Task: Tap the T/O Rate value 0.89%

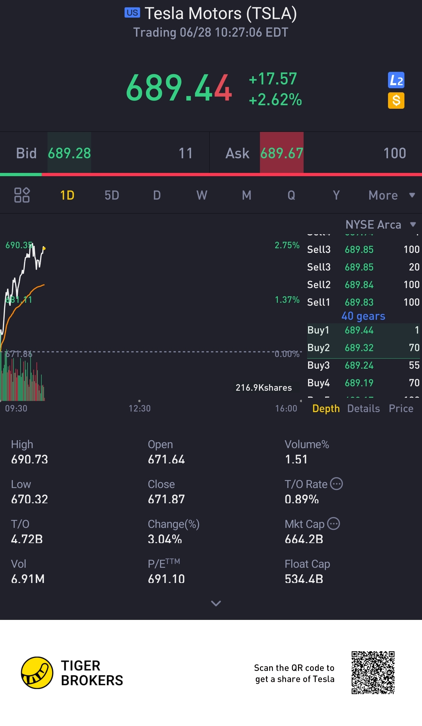Action: pos(302,499)
